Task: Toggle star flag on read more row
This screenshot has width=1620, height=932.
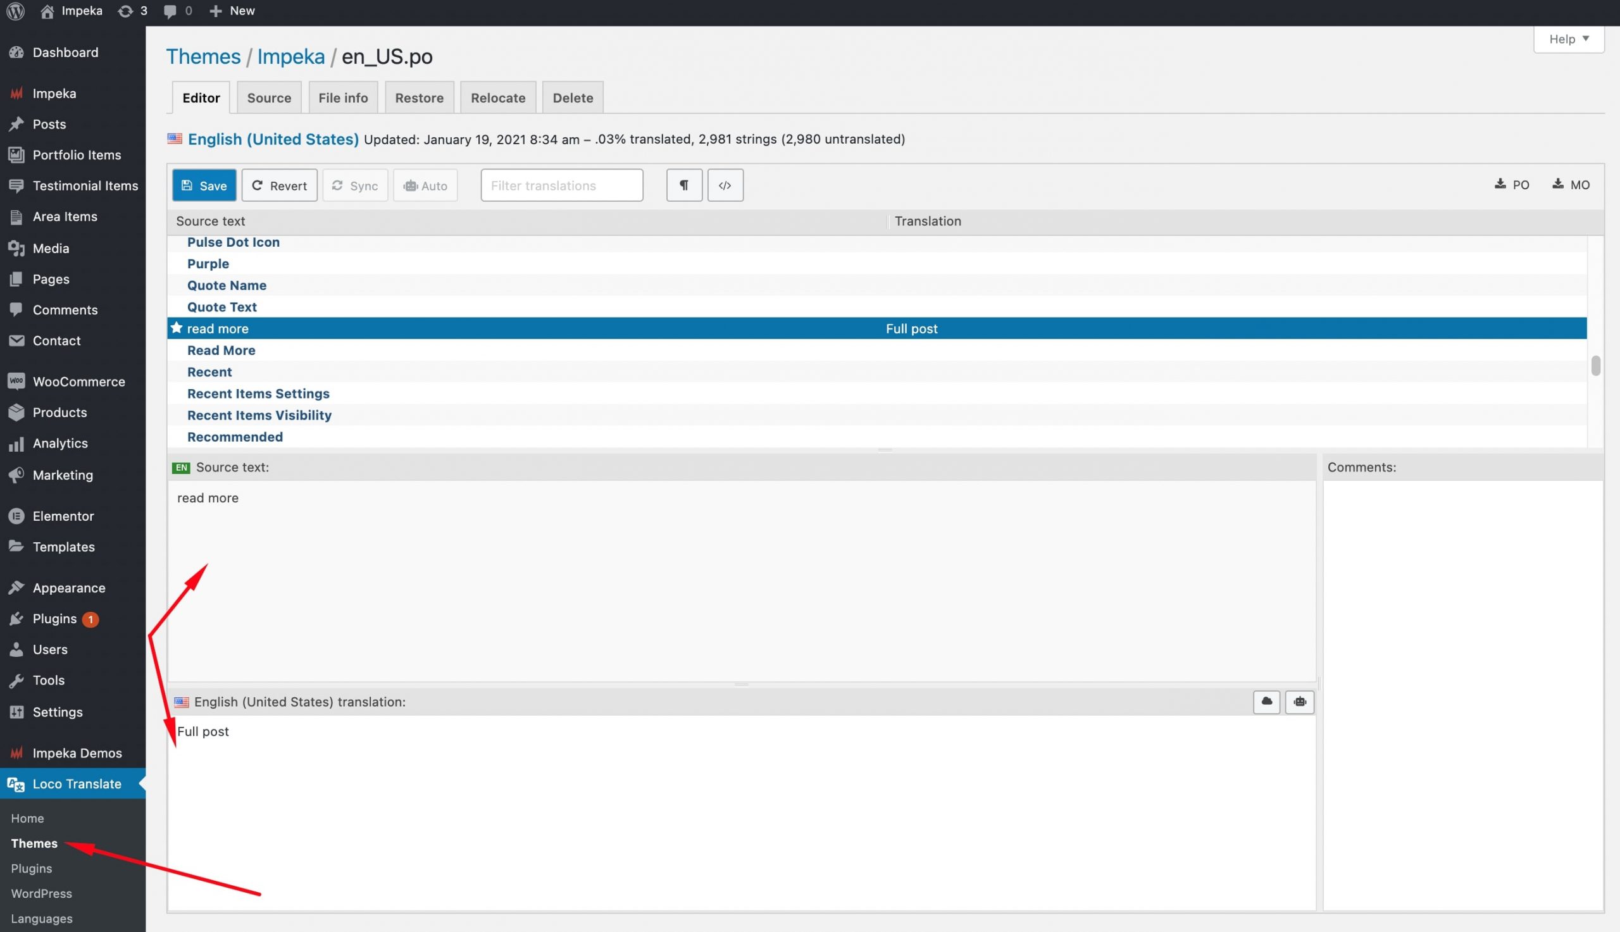Action: pyautogui.click(x=177, y=328)
